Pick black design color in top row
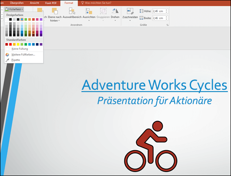Screen dimensions: 231x176 tap(10, 20)
